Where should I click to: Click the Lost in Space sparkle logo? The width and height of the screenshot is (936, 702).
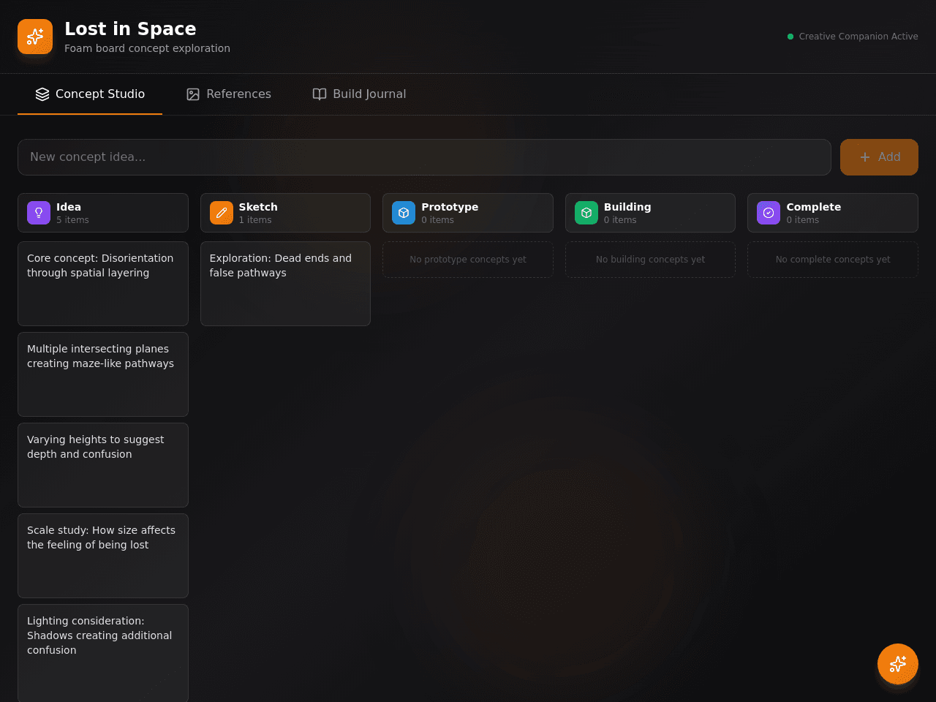[35, 37]
